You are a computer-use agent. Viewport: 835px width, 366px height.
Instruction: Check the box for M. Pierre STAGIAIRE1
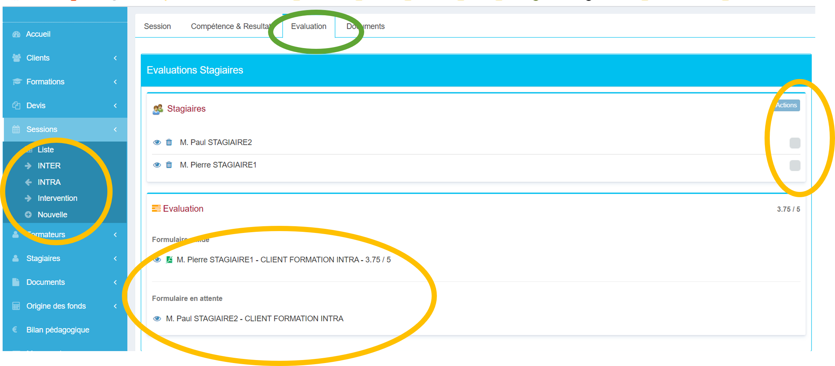795,165
